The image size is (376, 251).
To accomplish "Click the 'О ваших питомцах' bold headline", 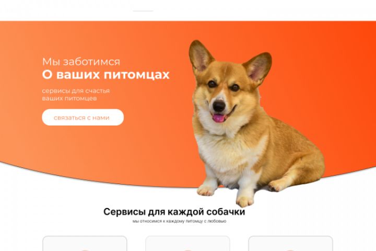I will click(x=105, y=74).
